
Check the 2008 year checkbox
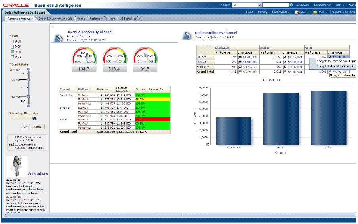[12, 41]
